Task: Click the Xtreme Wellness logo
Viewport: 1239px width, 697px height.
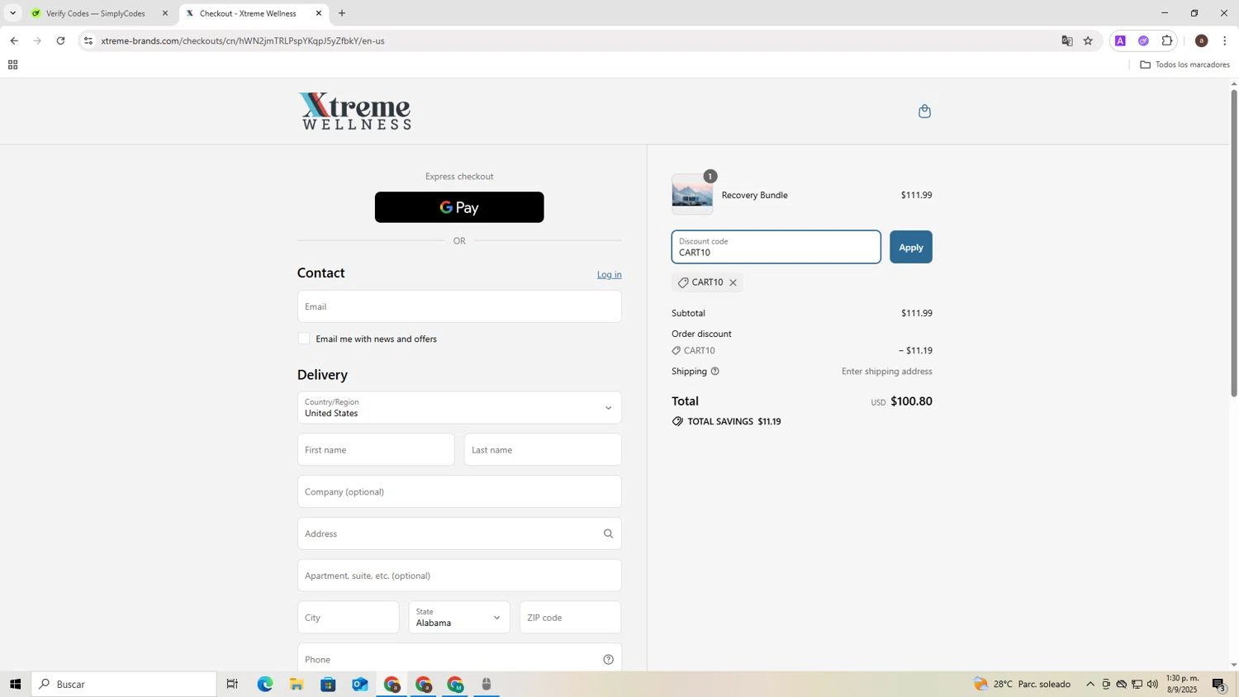Action: (354, 111)
